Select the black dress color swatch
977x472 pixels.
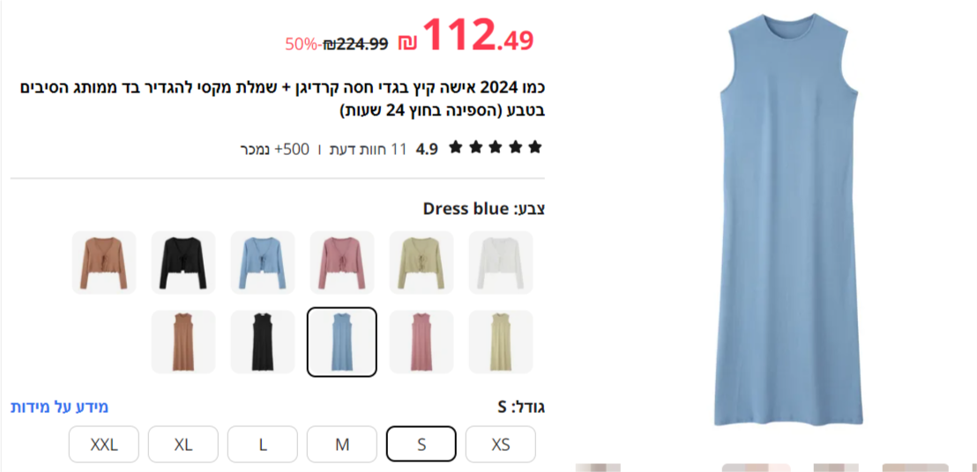tap(263, 342)
